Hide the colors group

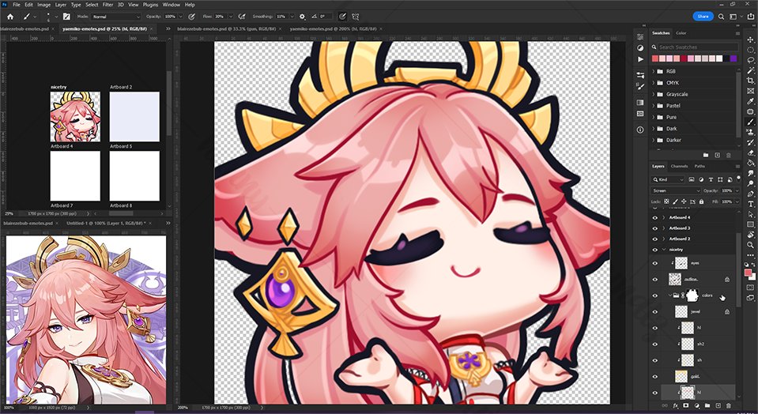(x=655, y=295)
